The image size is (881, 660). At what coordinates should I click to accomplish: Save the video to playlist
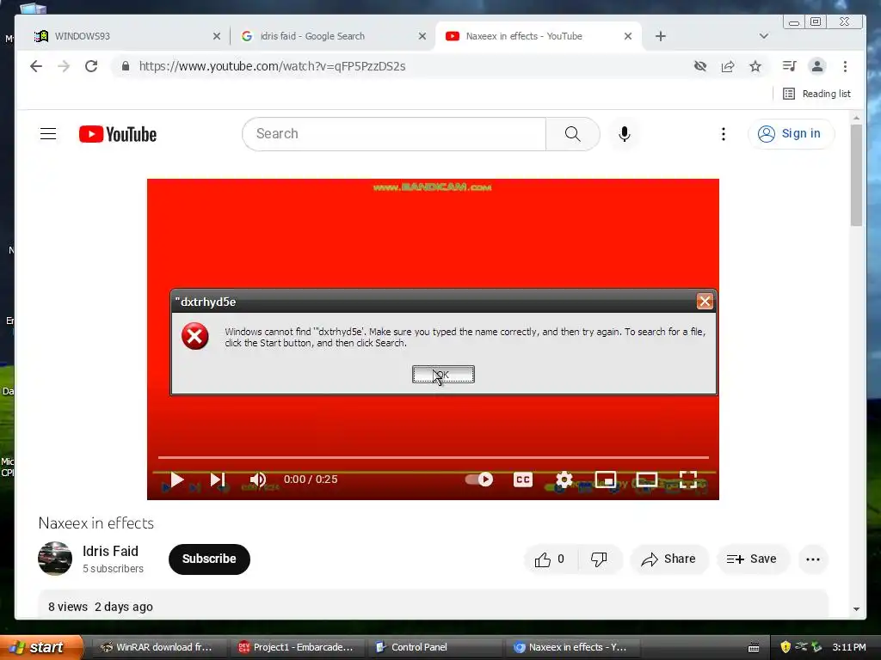752,559
